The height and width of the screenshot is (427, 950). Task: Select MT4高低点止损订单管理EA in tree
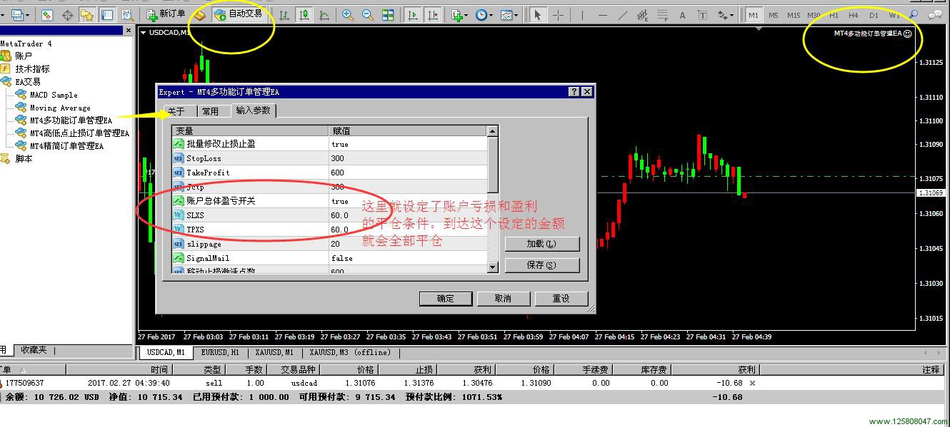(x=79, y=133)
